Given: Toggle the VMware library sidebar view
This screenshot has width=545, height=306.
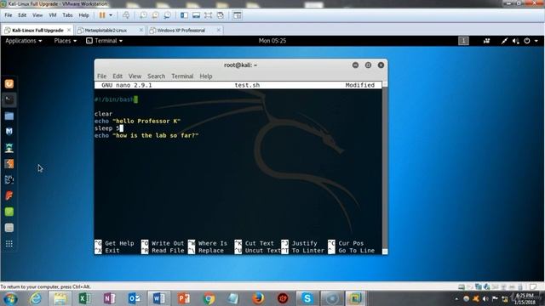Looking at the screenshot, I should pyautogui.click(x=184, y=15).
